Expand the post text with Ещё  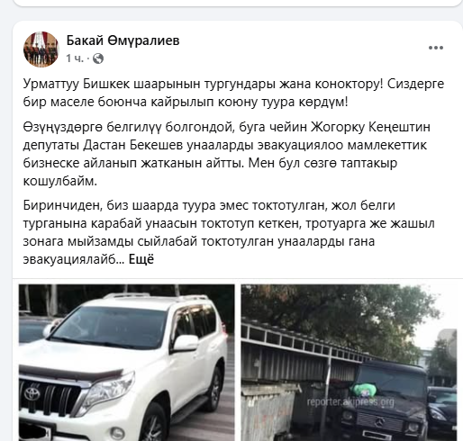pos(141,259)
